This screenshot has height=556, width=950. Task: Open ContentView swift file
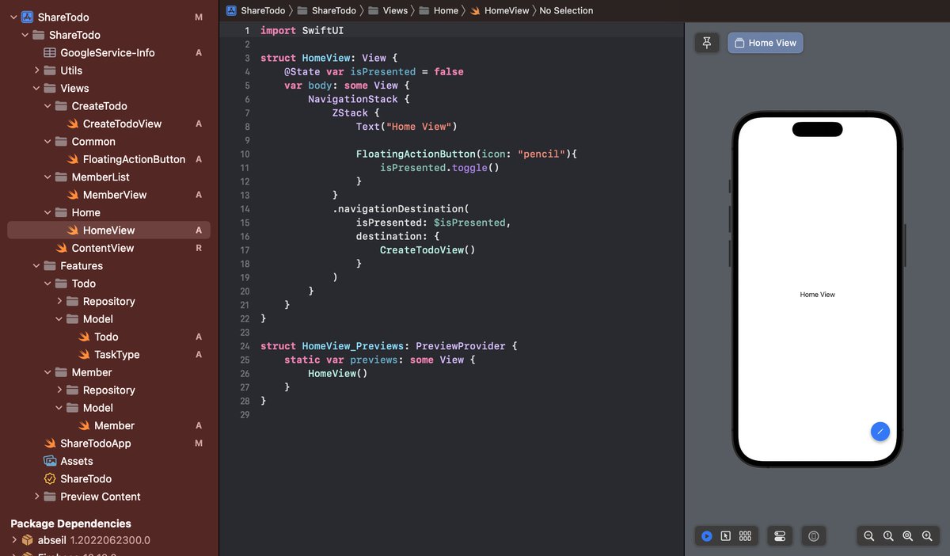pyautogui.click(x=103, y=248)
